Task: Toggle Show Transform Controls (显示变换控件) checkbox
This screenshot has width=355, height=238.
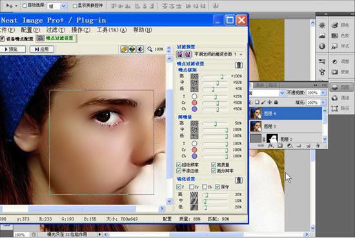Action: (75, 6)
